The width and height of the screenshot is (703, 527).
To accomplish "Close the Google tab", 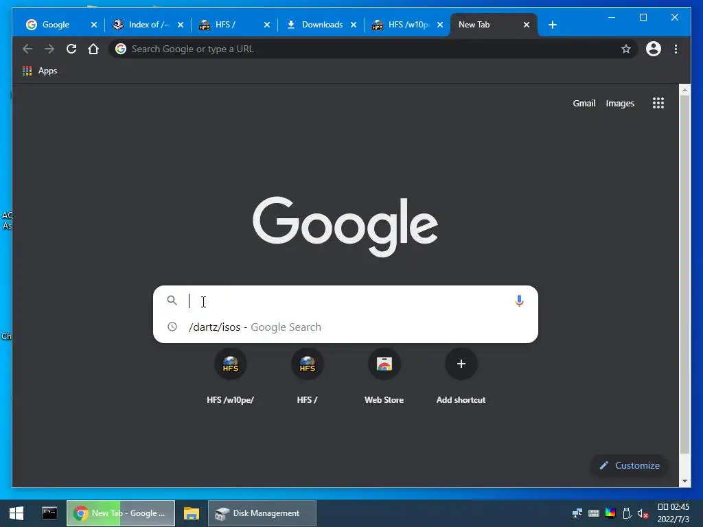I will pyautogui.click(x=93, y=25).
